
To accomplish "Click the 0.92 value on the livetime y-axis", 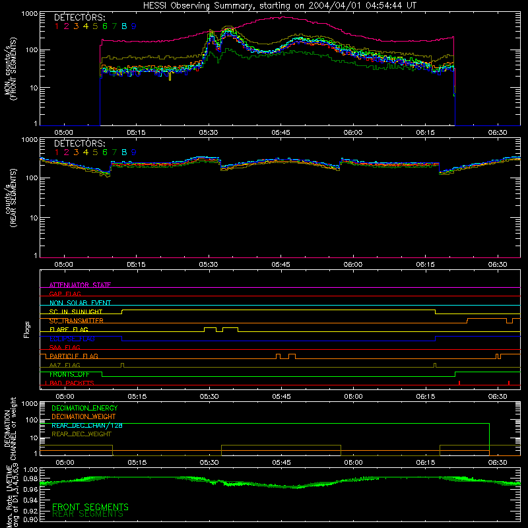I will pos(30,511).
